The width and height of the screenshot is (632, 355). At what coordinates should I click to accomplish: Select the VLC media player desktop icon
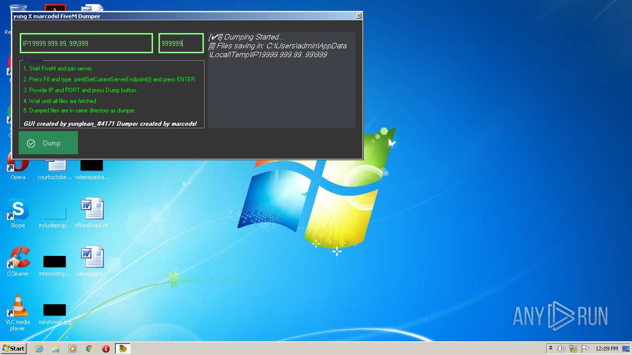tap(18, 314)
